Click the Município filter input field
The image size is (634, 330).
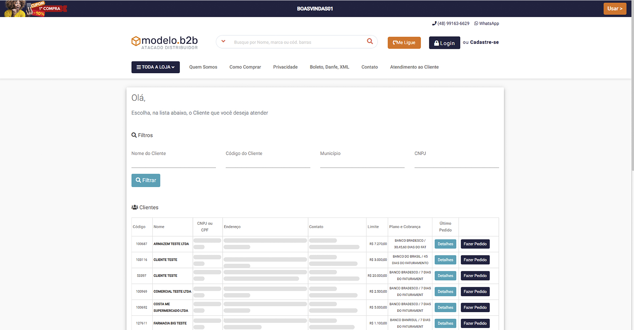(362, 162)
